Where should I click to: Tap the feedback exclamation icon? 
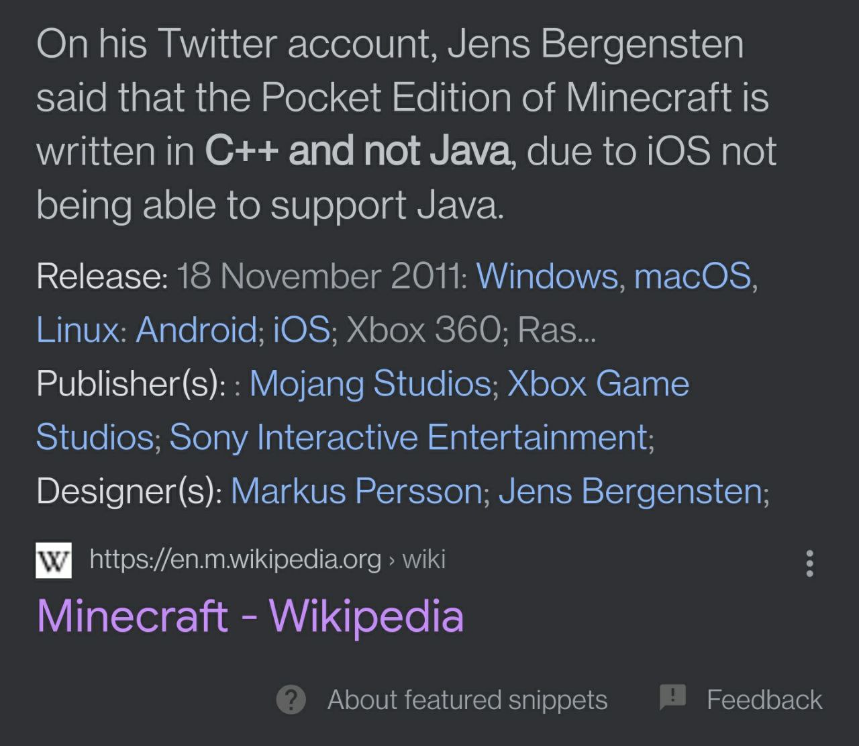(x=672, y=698)
